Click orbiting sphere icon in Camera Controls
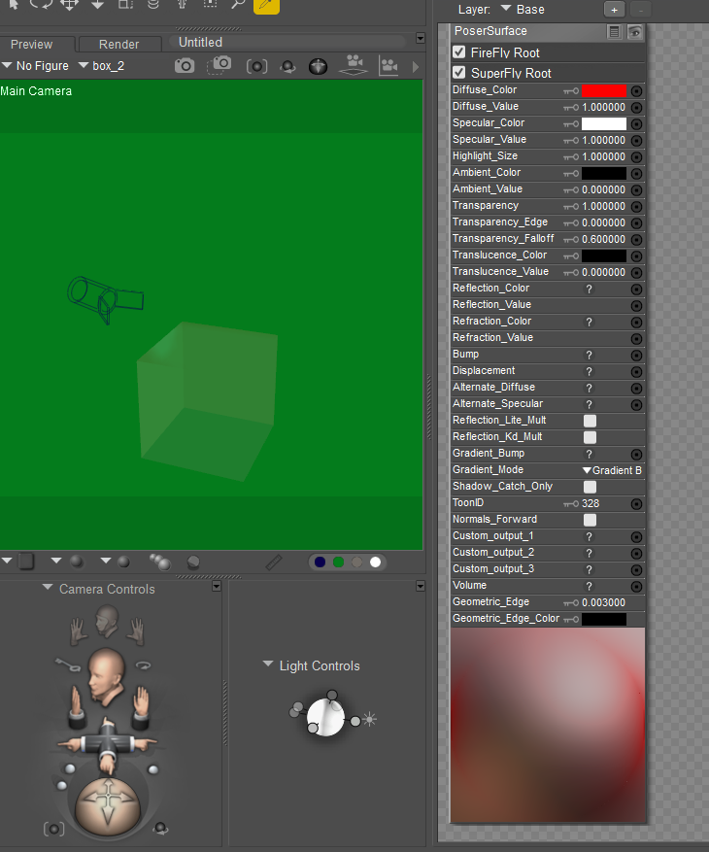 click(x=160, y=829)
